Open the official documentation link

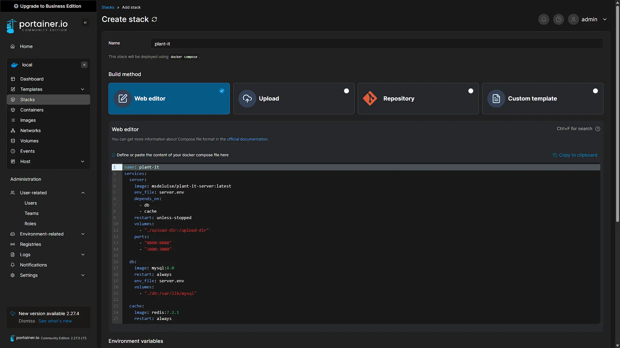[247, 139]
